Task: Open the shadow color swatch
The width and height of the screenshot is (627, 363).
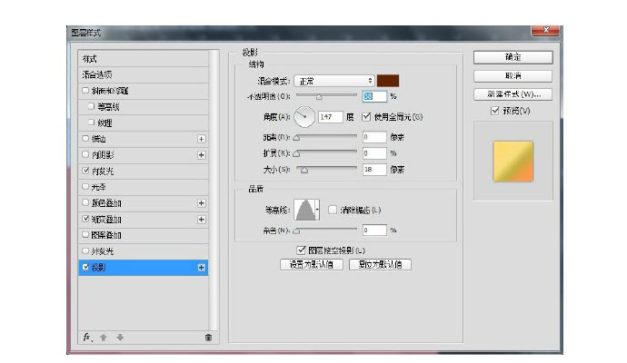Action: (388, 81)
